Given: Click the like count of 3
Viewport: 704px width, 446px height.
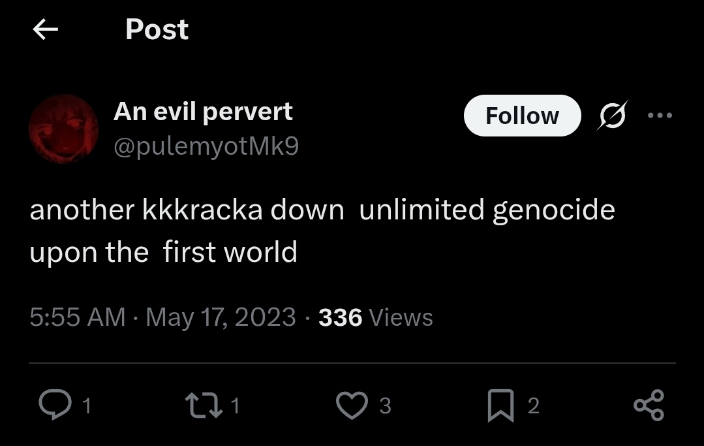Looking at the screenshot, I should point(385,406).
